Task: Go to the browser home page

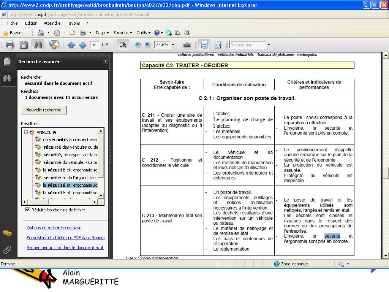Action: pos(41,33)
